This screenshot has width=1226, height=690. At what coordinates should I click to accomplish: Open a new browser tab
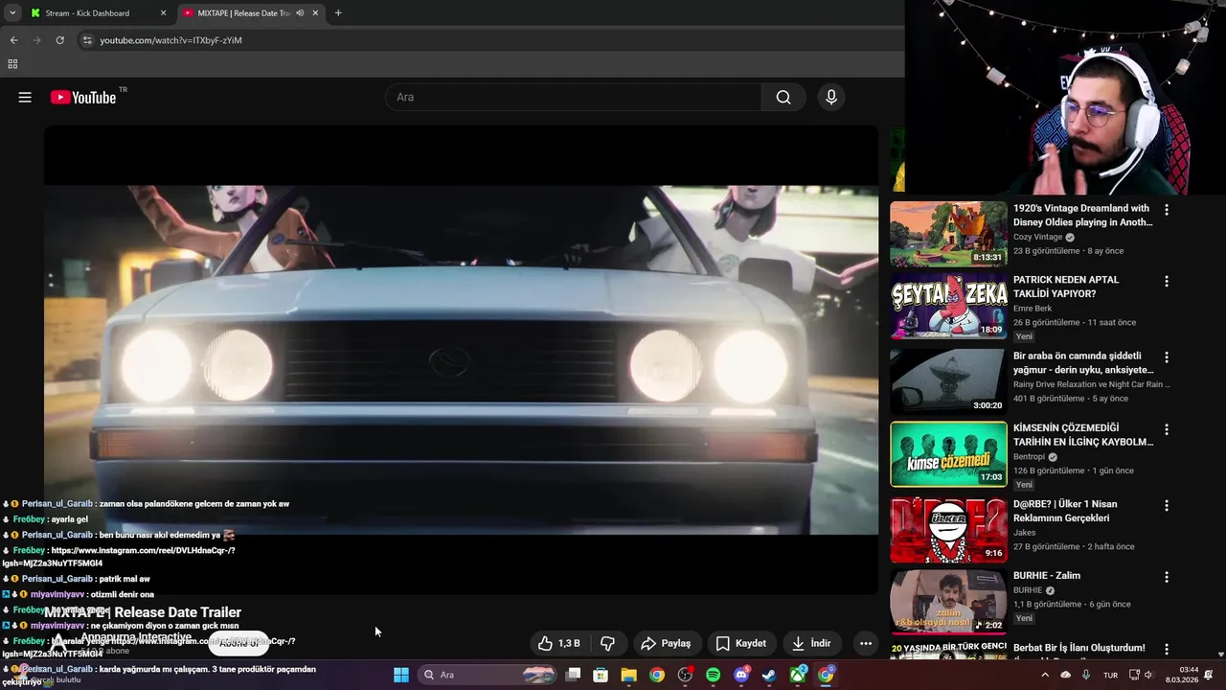click(338, 13)
